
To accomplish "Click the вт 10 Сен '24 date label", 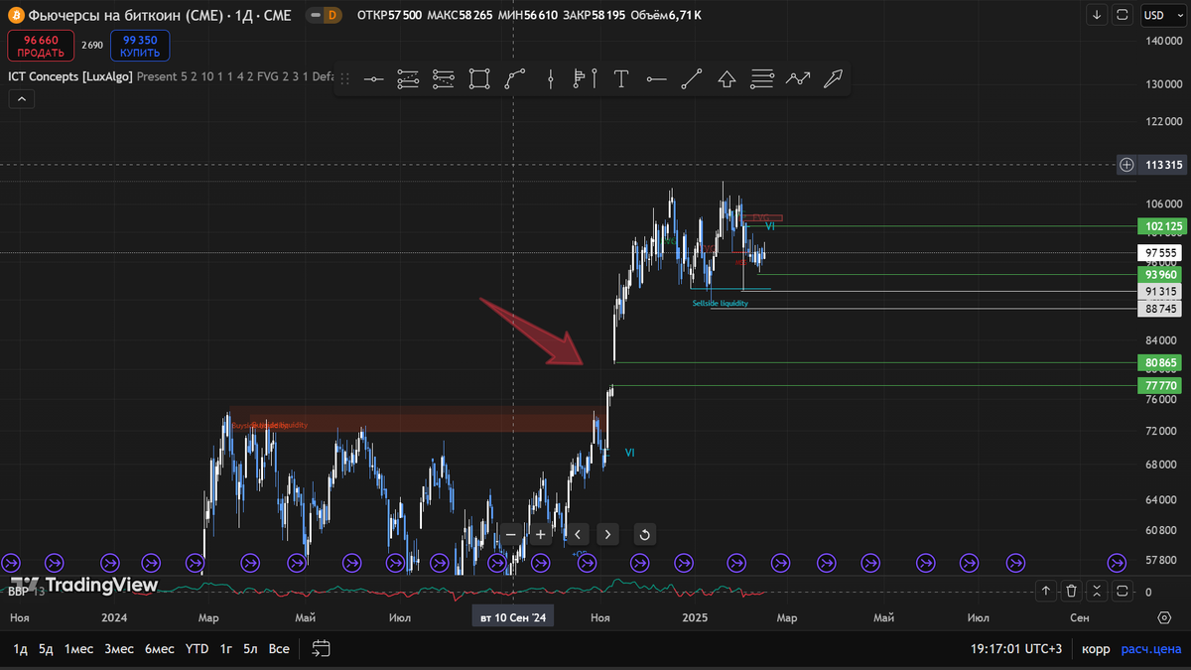I will click(512, 617).
